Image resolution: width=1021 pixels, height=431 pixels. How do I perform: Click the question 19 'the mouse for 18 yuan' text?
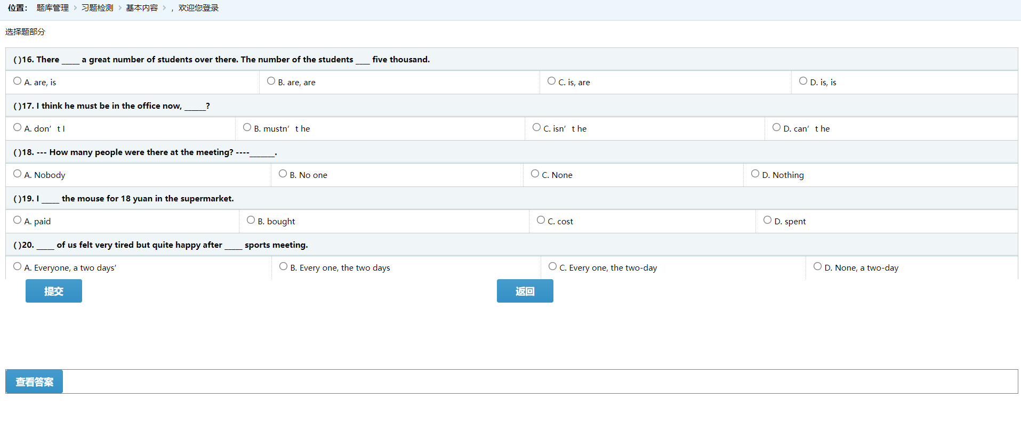[x=124, y=199]
